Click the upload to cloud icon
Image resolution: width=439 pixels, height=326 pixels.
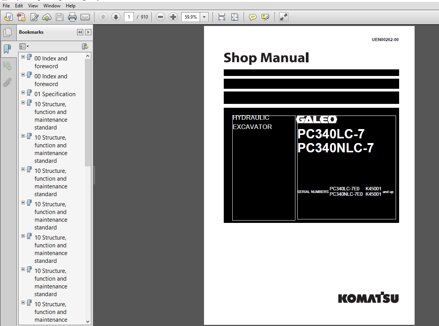click(47, 17)
